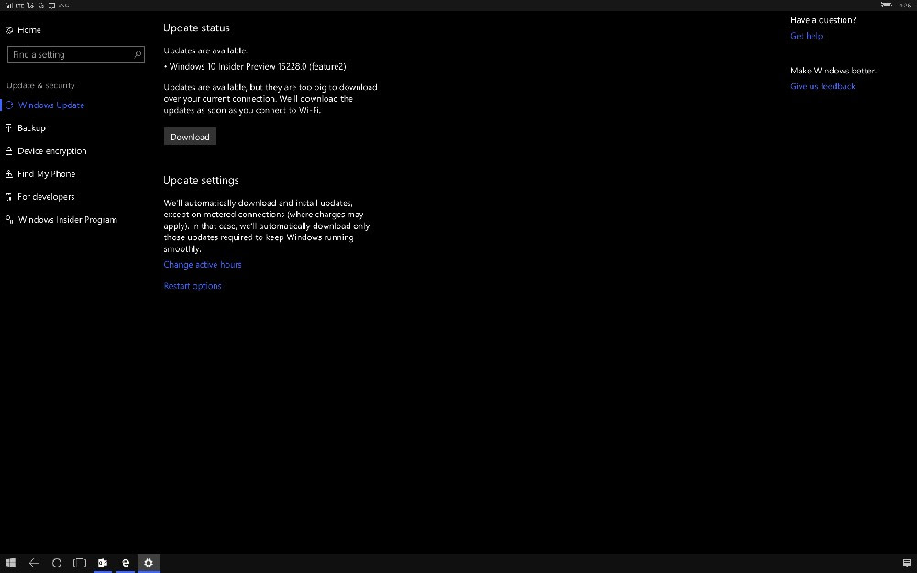The image size is (917, 573).
Task: Open Windows Insider Program settings
Action: (x=67, y=219)
